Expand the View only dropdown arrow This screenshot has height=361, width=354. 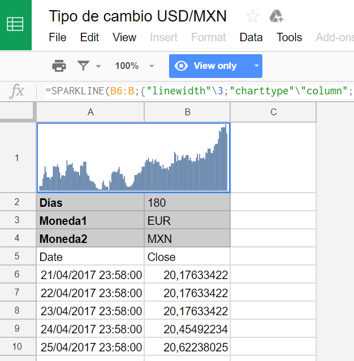pyautogui.click(x=256, y=66)
